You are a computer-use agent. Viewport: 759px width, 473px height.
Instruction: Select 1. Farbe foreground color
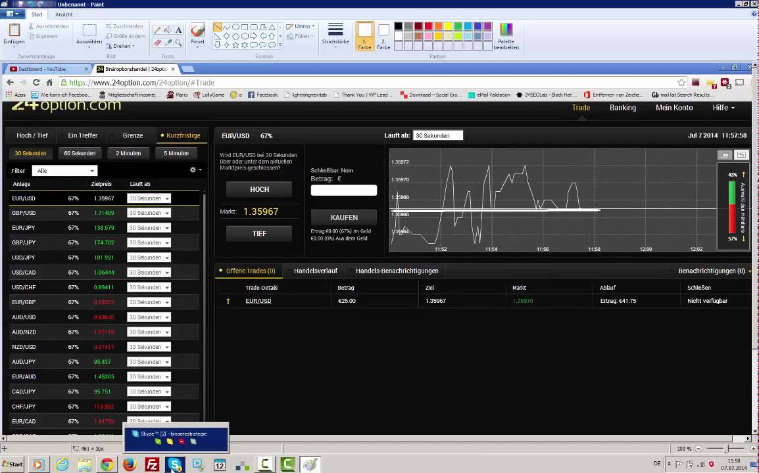pyautogui.click(x=365, y=35)
